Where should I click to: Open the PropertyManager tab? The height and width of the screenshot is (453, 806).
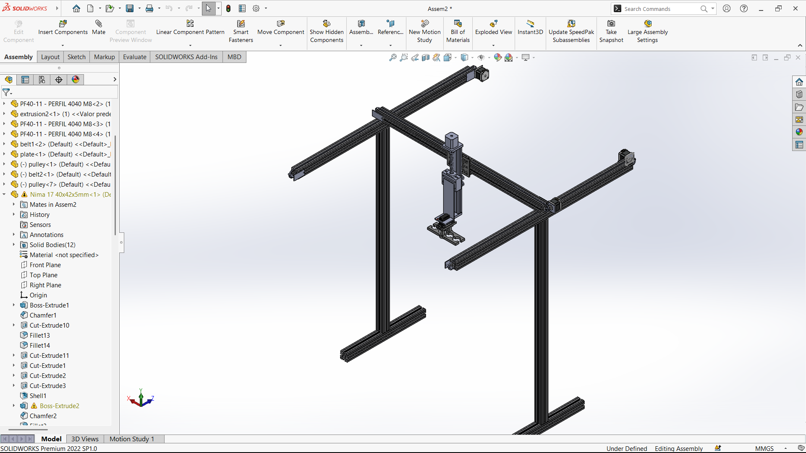click(25, 80)
